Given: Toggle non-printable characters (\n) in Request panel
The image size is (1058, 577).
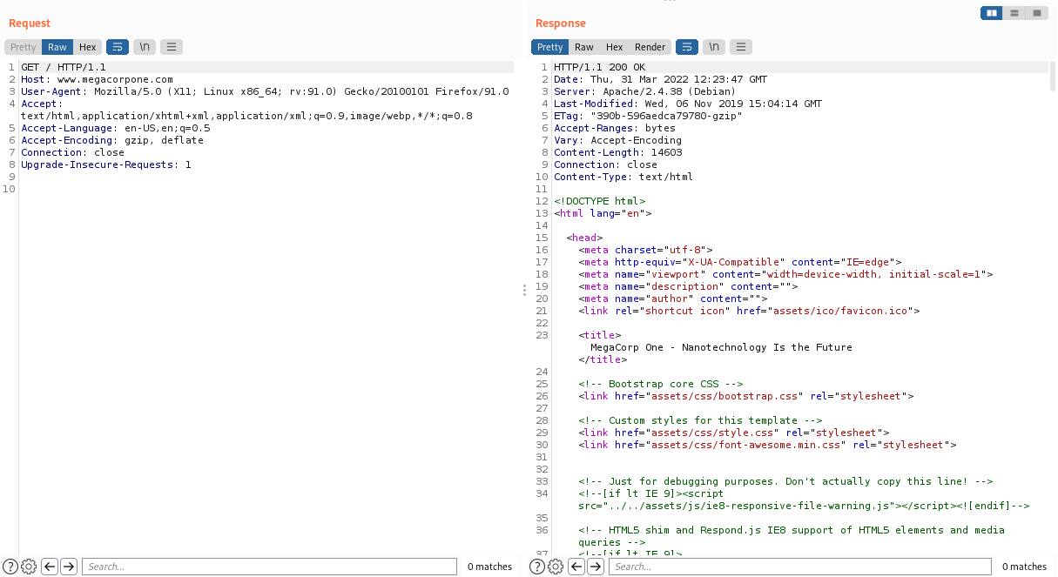Looking at the screenshot, I should [x=145, y=47].
